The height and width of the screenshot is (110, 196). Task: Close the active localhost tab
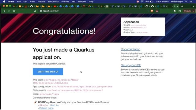(177, 6)
